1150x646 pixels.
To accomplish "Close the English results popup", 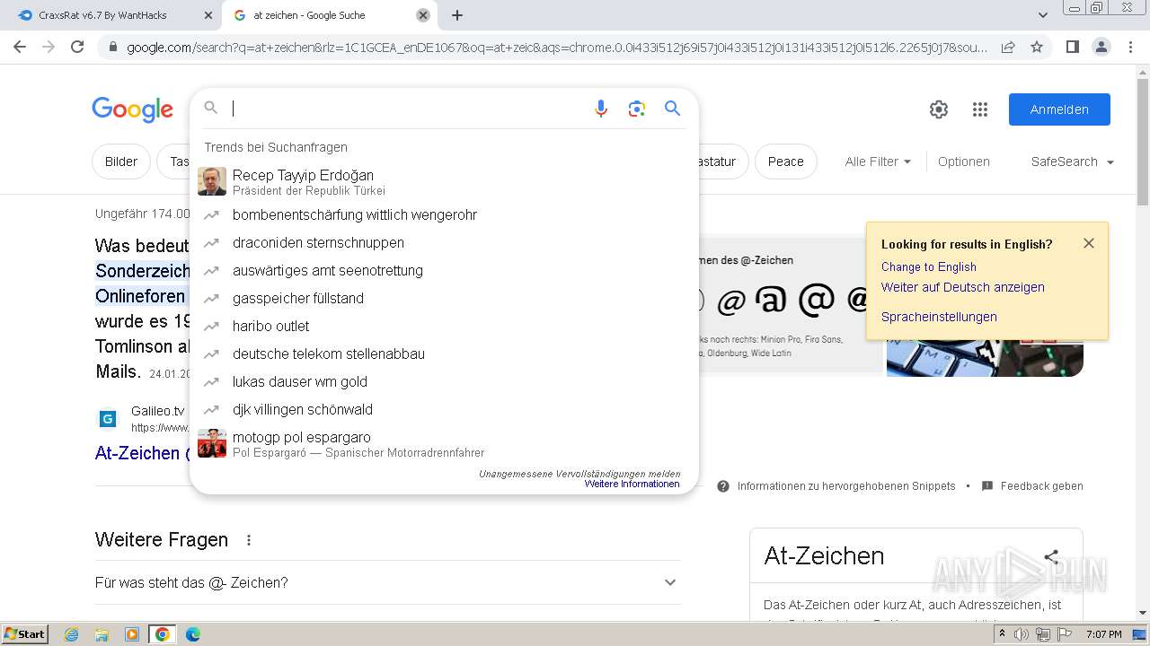I will point(1089,243).
